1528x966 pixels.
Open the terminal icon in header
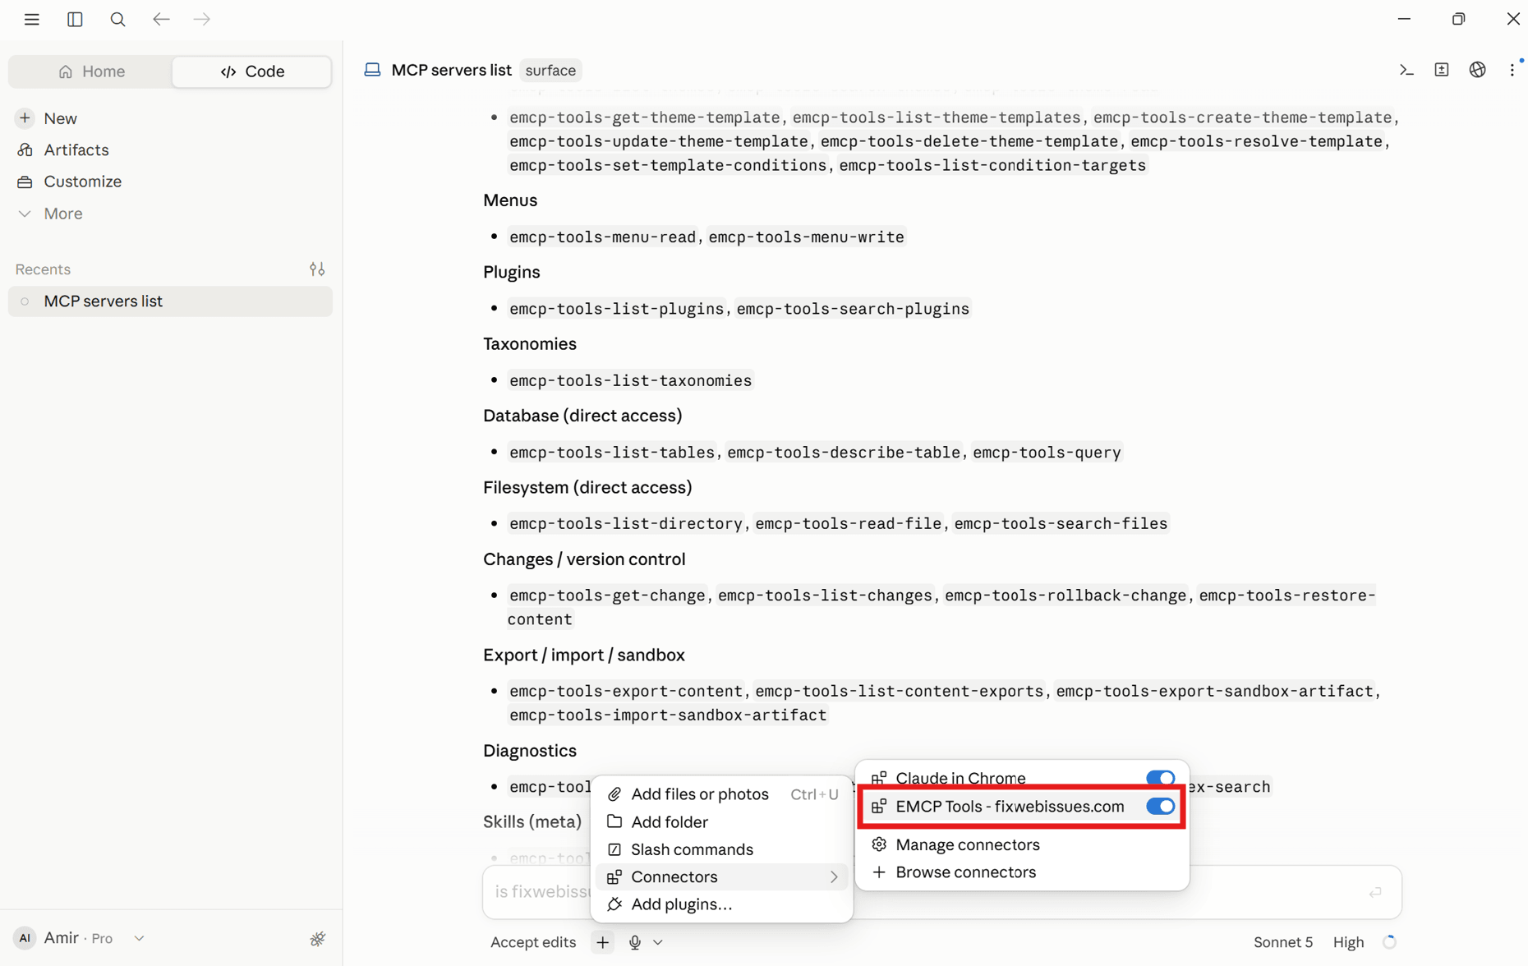coord(1406,70)
